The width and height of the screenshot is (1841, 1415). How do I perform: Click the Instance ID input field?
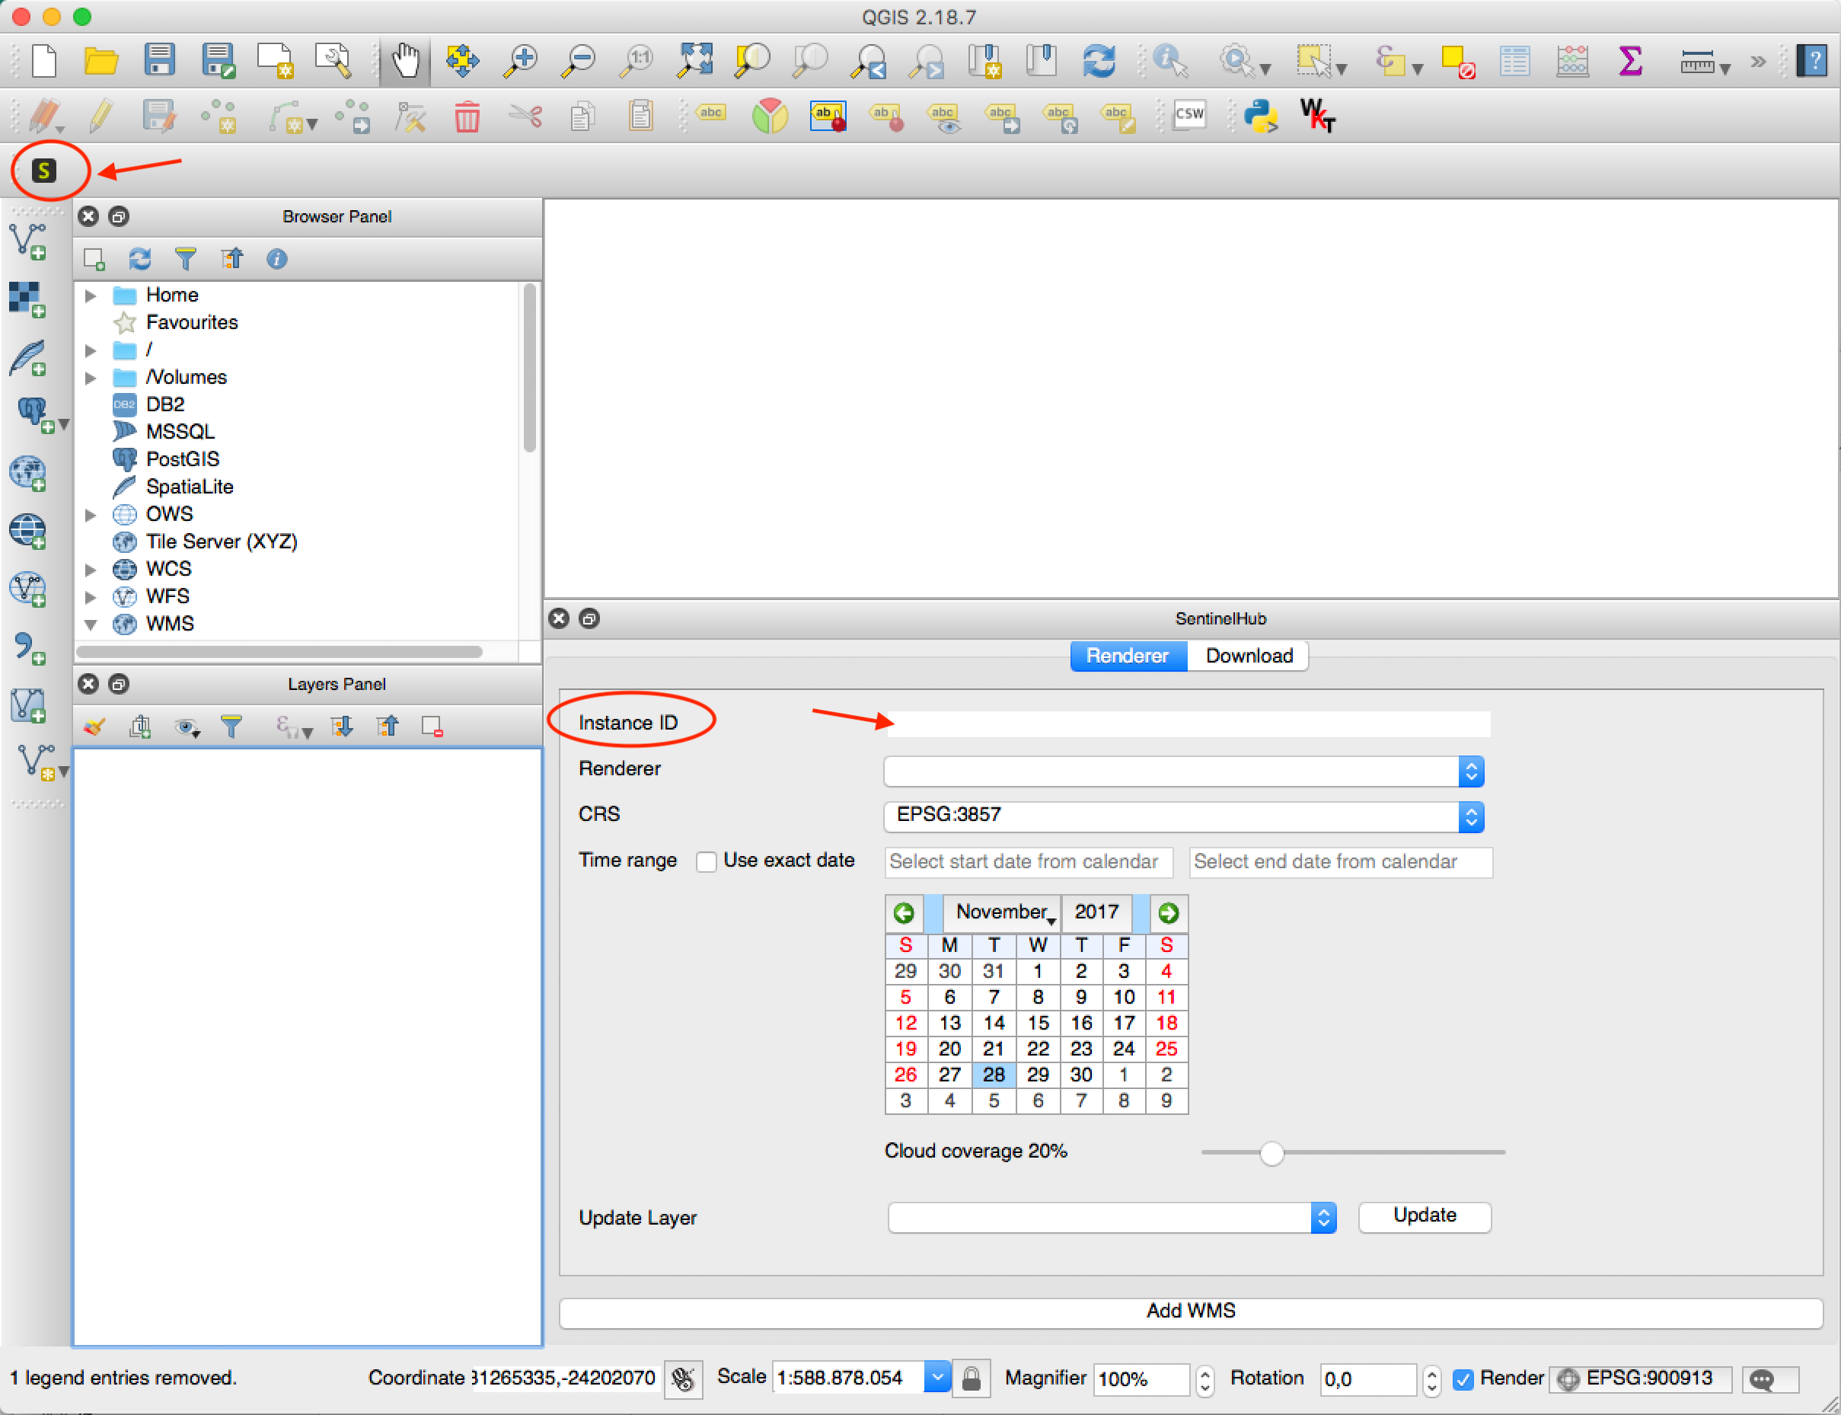tap(1189, 723)
